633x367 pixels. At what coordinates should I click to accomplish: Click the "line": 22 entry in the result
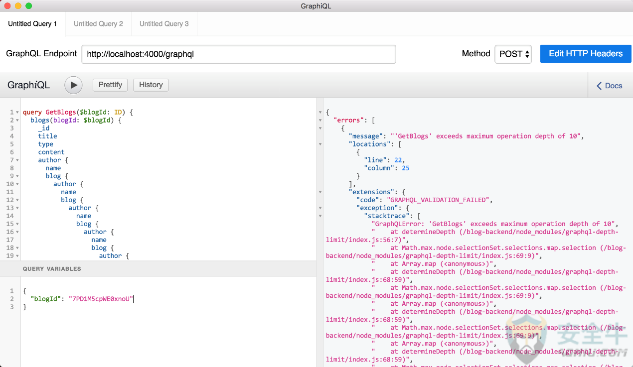[x=384, y=160]
